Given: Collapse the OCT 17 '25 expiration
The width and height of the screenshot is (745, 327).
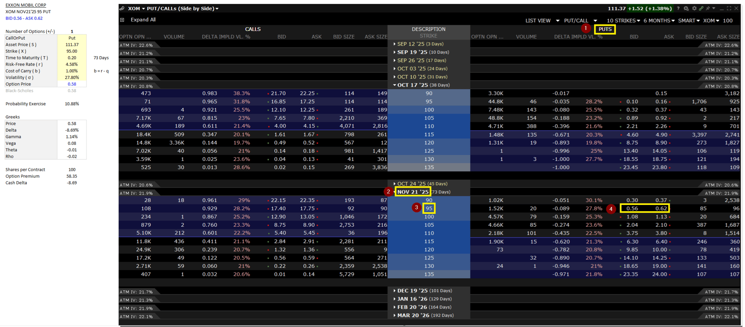Looking at the screenshot, I should click(421, 85).
